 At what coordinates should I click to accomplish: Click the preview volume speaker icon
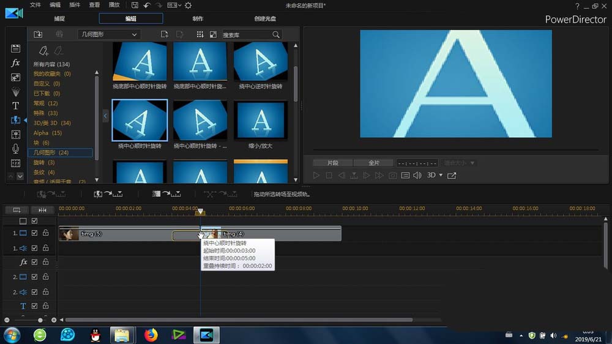click(x=417, y=175)
